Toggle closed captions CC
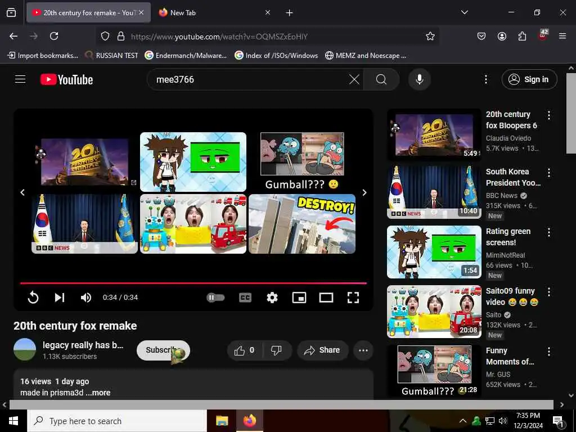The height and width of the screenshot is (432, 576). click(x=245, y=297)
